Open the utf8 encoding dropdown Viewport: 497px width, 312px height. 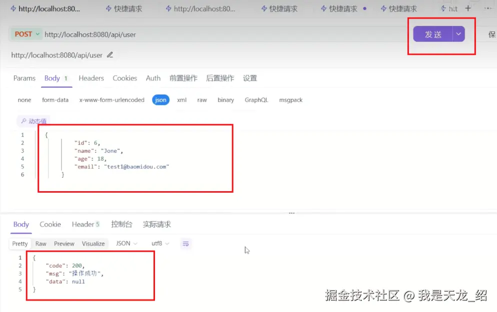point(160,243)
